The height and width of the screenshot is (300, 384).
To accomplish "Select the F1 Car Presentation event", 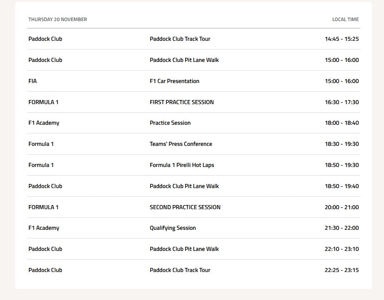I will tap(174, 81).
